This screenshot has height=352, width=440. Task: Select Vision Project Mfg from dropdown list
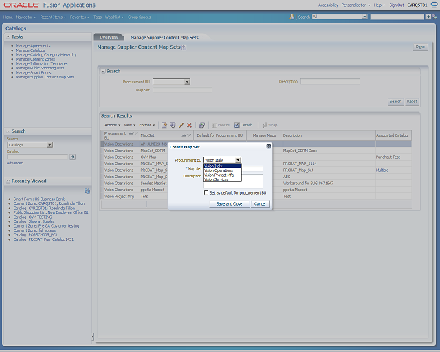tap(223, 175)
